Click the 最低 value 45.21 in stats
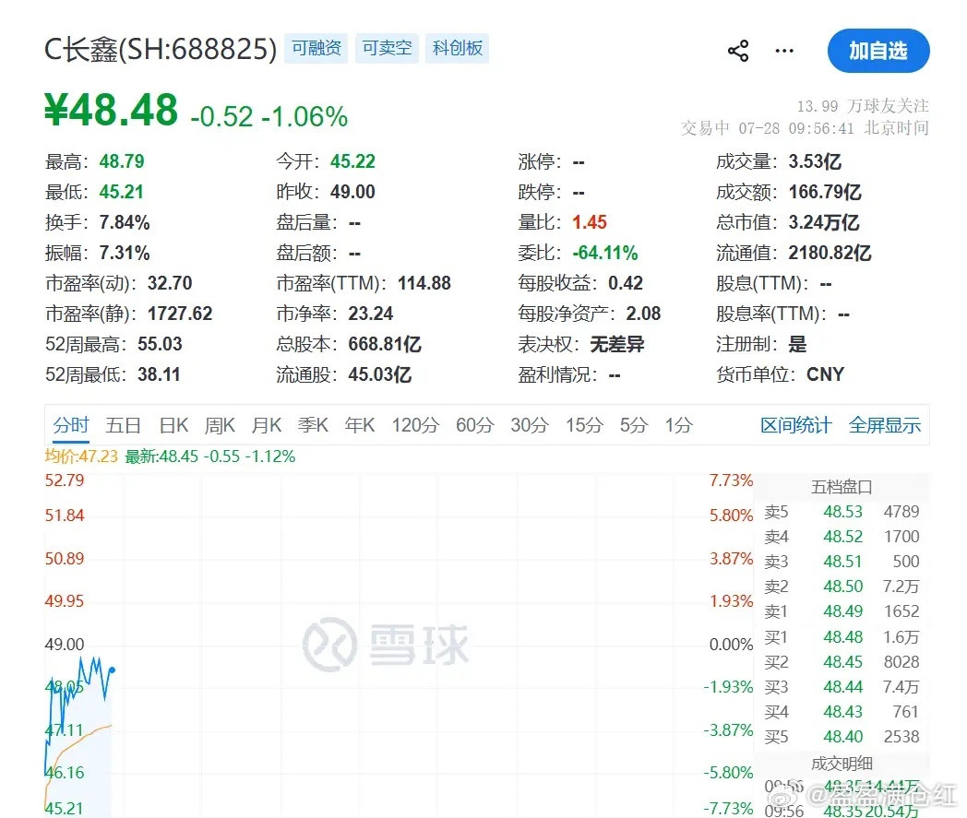The height and width of the screenshot is (818, 967). click(x=122, y=192)
